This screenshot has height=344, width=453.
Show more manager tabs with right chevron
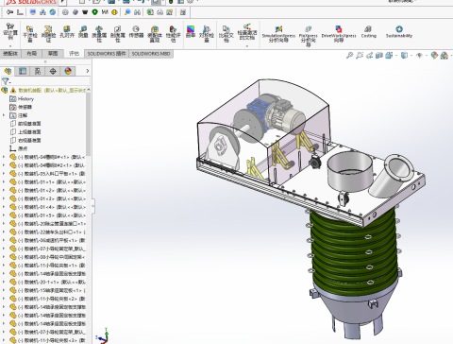tap(88, 71)
